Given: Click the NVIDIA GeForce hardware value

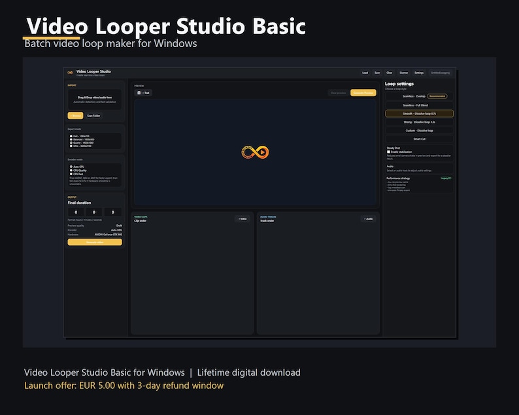Looking at the screenshot, I should pos(109,235).
